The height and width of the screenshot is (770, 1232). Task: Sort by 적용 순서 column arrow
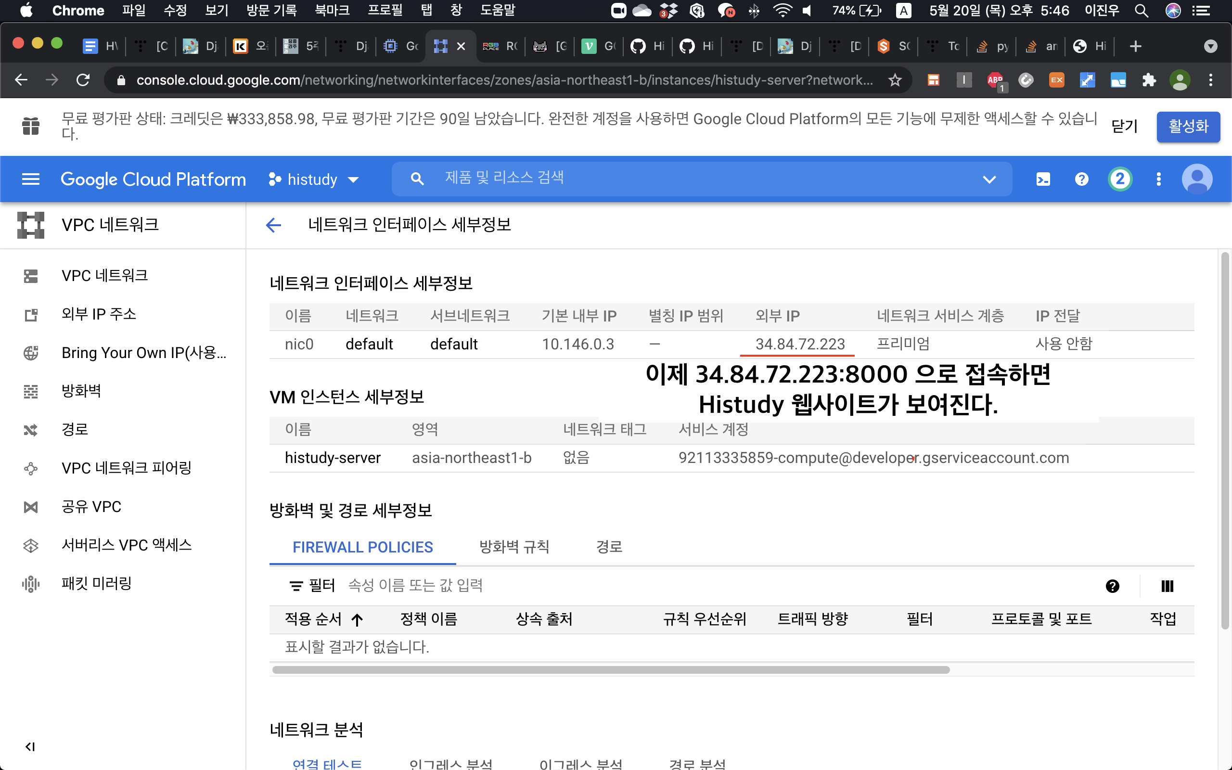[358, 619]
